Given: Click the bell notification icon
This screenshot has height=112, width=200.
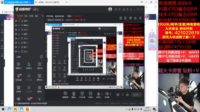Looking at the screenshot, I should [x=135, y=18].
